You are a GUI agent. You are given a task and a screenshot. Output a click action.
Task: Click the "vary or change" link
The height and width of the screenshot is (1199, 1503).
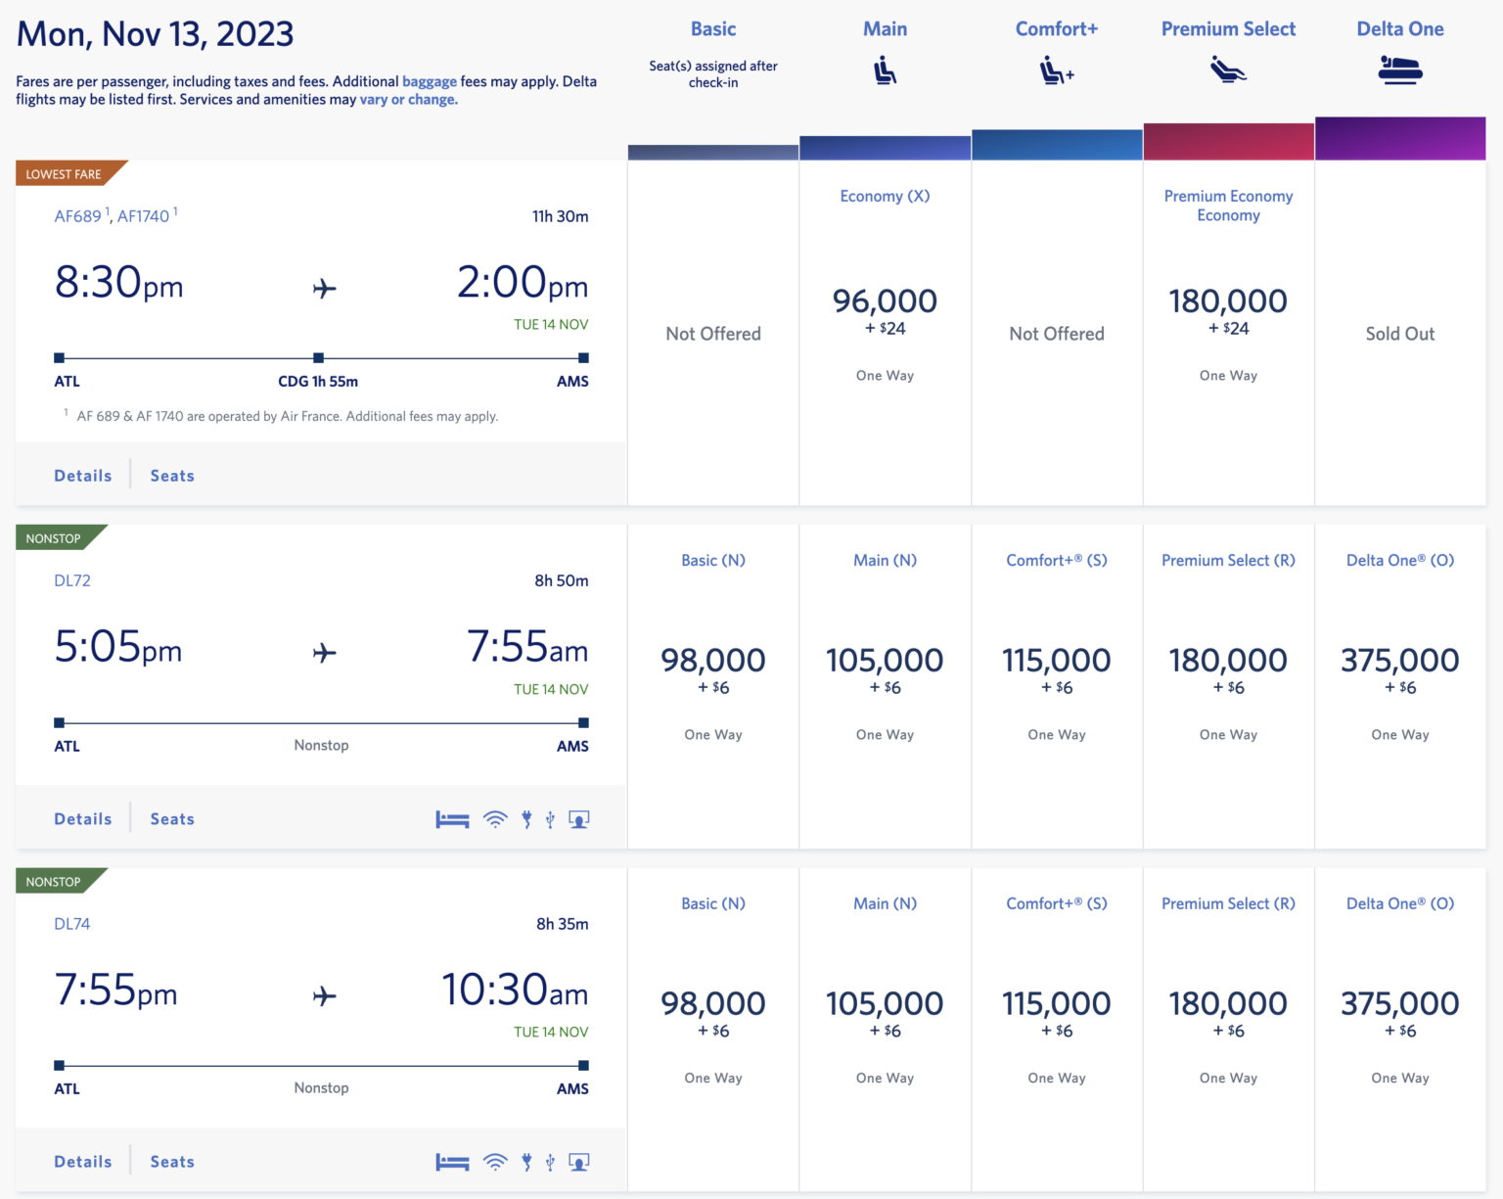(407, 99)
